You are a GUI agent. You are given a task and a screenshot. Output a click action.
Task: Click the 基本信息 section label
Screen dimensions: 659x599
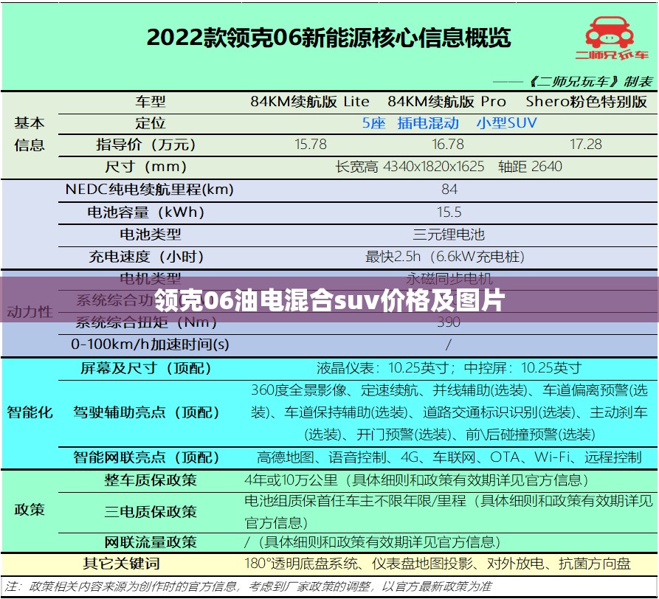29,134
